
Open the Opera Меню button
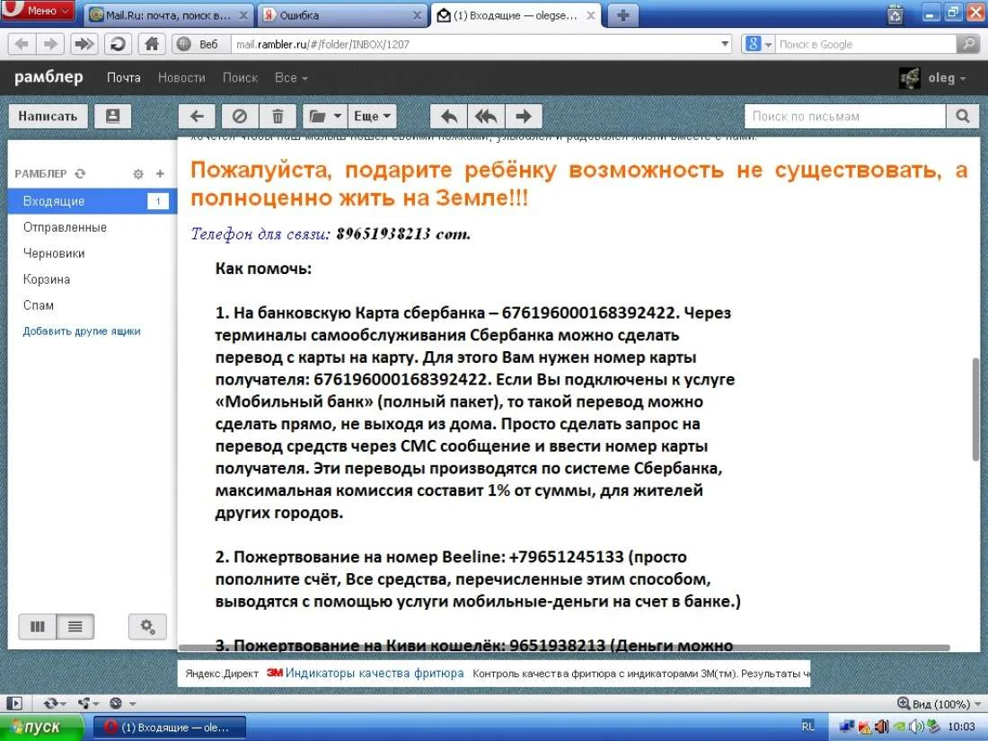pos(37,11)
